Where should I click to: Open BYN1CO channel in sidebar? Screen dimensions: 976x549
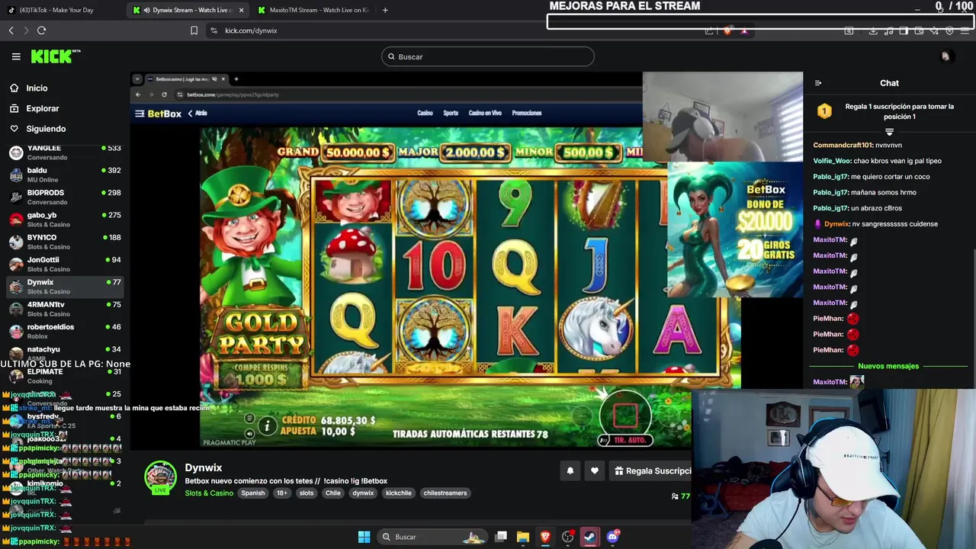(x=64, y=242)
